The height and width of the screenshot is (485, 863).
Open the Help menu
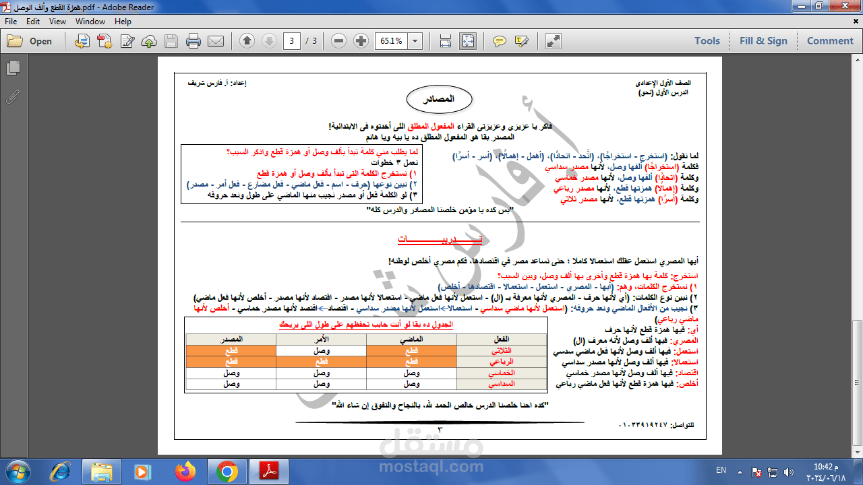click(x=123, y=22)
